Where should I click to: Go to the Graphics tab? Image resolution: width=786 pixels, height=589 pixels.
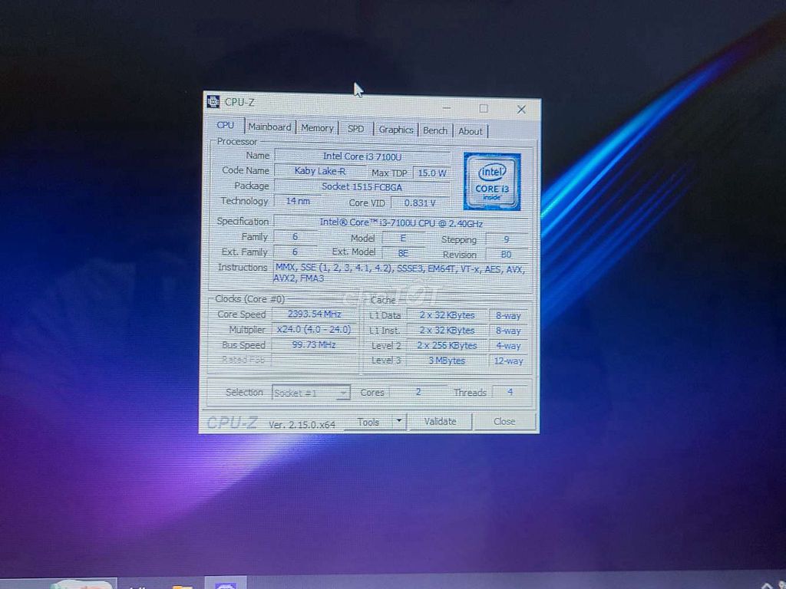[395, 130]
